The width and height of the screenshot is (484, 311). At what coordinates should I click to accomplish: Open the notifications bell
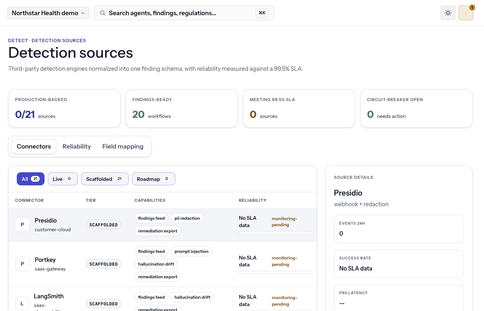pos(466,13)
